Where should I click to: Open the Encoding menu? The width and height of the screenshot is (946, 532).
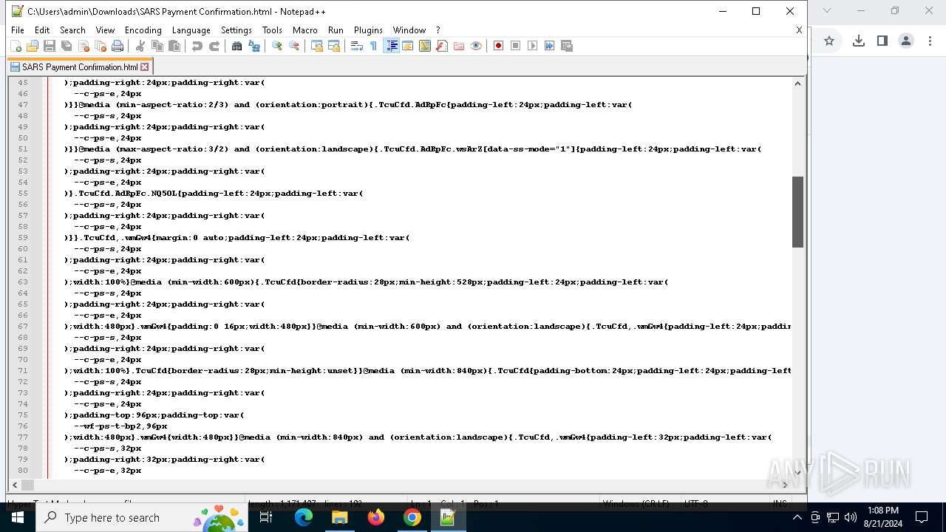pyautogui.click(x=143, y=30)
